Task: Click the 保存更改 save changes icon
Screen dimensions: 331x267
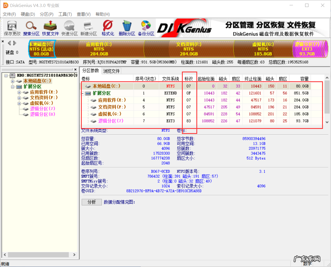Action: [12, 28]
